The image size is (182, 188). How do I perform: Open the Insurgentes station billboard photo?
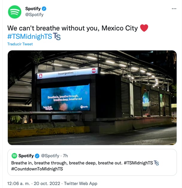coord(92,98)
